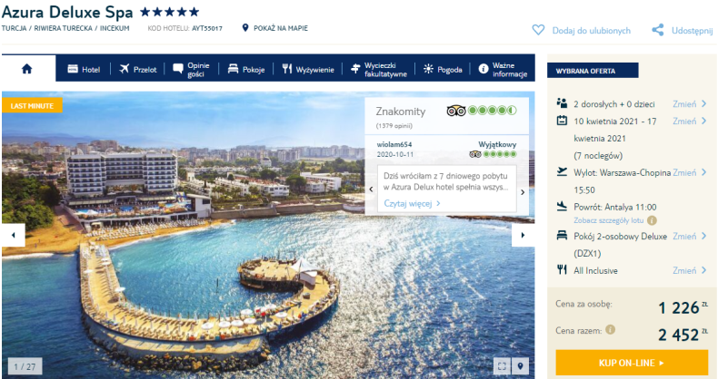718x379 pixels.
Task: Click INCEKUM breadcrumb
Action: (115, 28)
